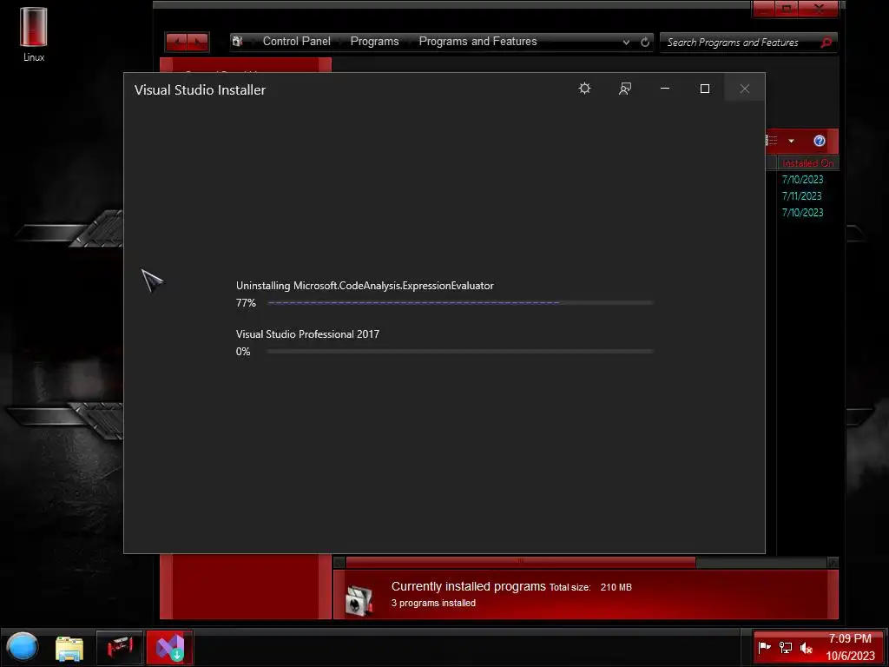
Task: Go back in Control Panel window
Action: [177, 42]
